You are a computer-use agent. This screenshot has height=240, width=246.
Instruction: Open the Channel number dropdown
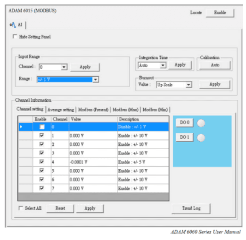(64, 67)
